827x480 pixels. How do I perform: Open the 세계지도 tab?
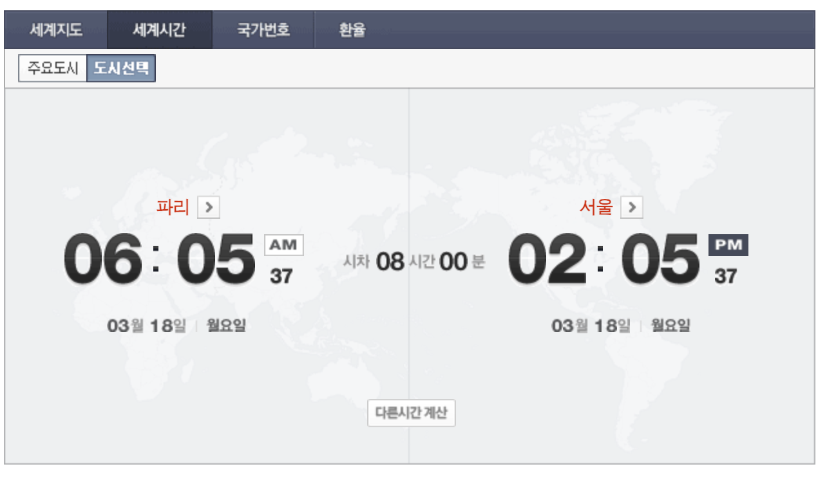pos(55,30)
